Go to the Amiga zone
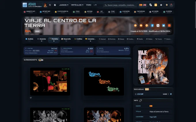The width and height of the screenshot is (196, 122). pos(88,12)
